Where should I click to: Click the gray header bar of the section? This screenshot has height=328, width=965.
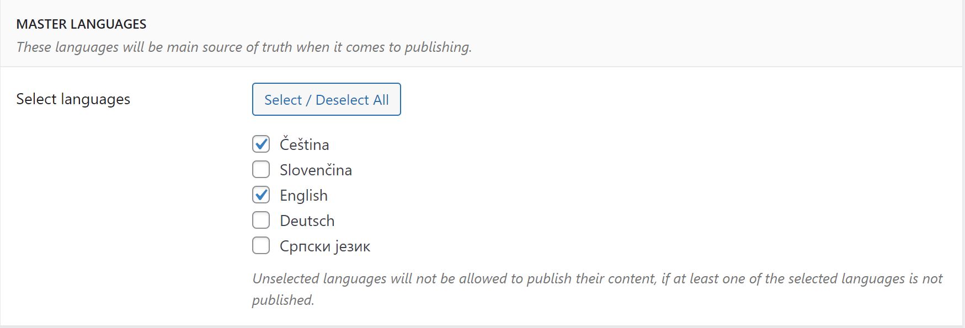tap(482, 33)
